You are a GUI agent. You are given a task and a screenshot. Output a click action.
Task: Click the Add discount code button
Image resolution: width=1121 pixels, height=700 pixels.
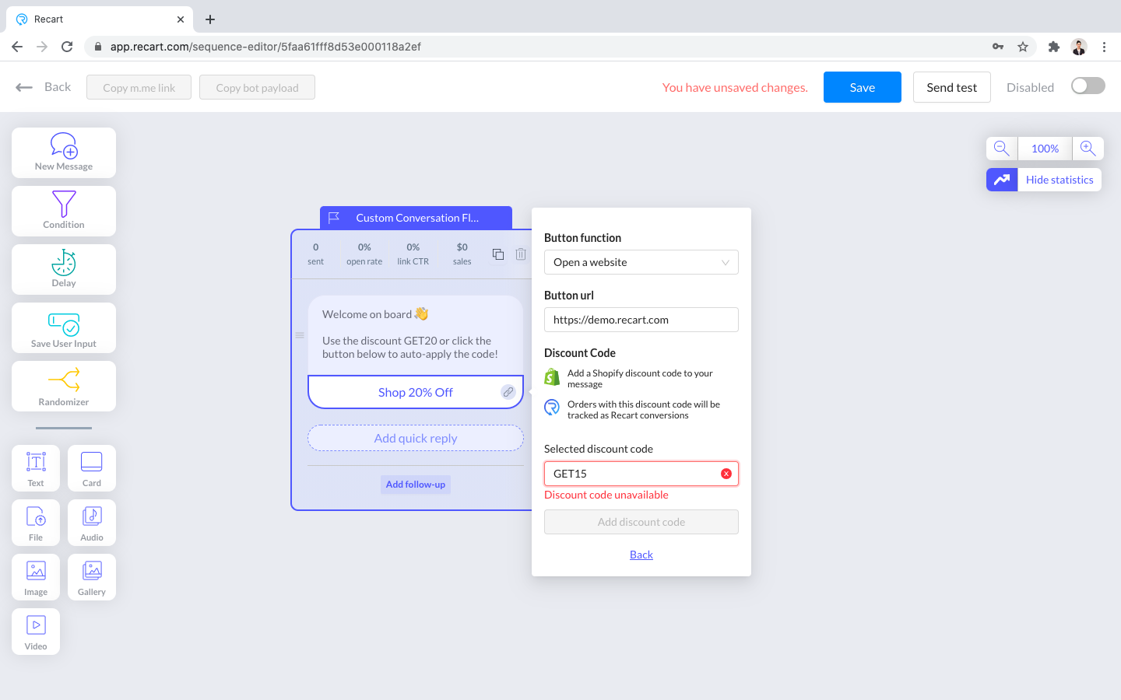tap(641, 522)
